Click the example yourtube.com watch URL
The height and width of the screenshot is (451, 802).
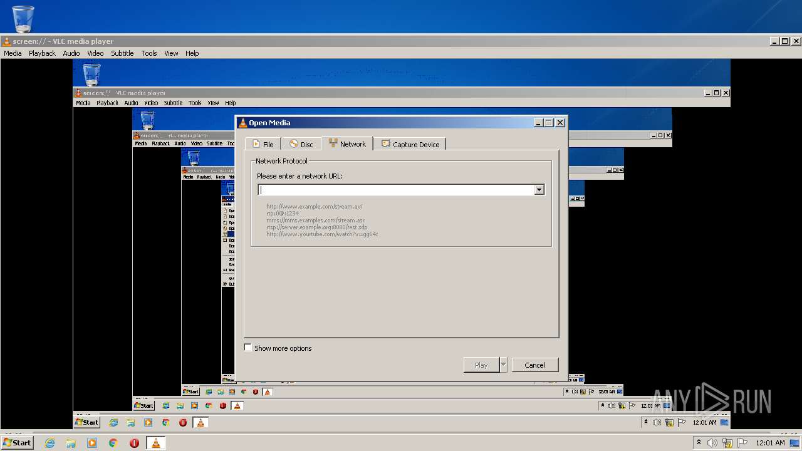(x=322, y=234)
